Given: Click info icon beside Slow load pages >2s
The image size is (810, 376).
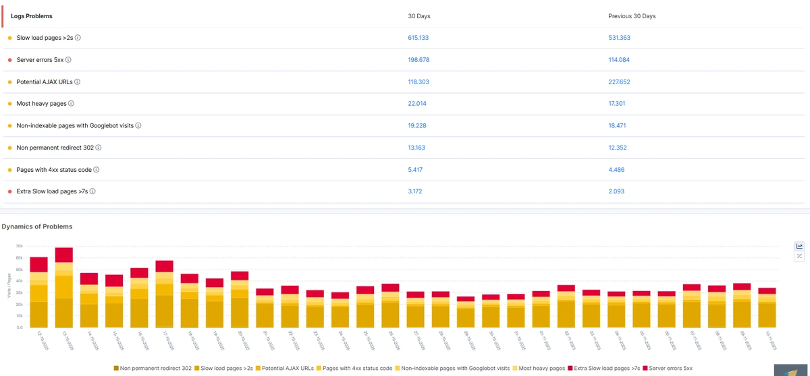Looking at the screenshot, I should point(78,38).
